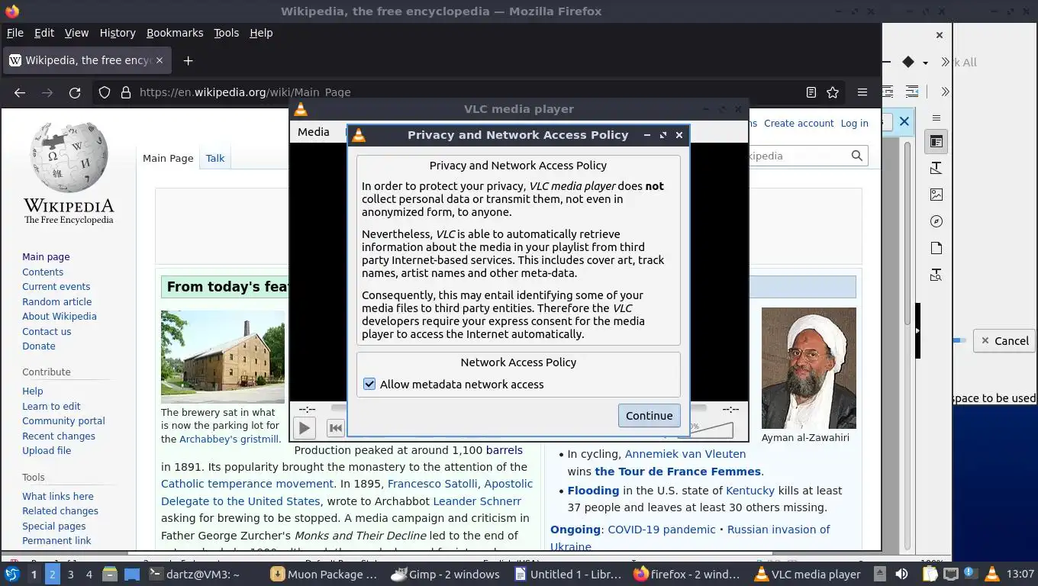
Task: Click the site padlock icon in Firefox
Action: tap(126, 92)
